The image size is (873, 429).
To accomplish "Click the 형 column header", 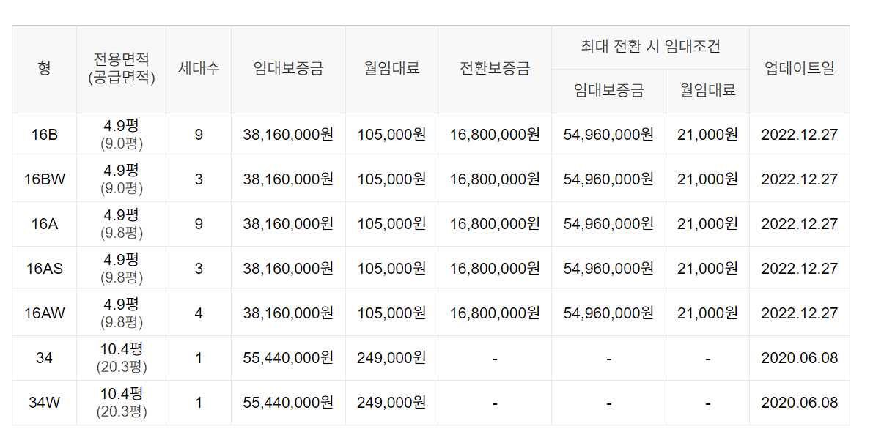I will pyautogui.click(x=45, y=69).
